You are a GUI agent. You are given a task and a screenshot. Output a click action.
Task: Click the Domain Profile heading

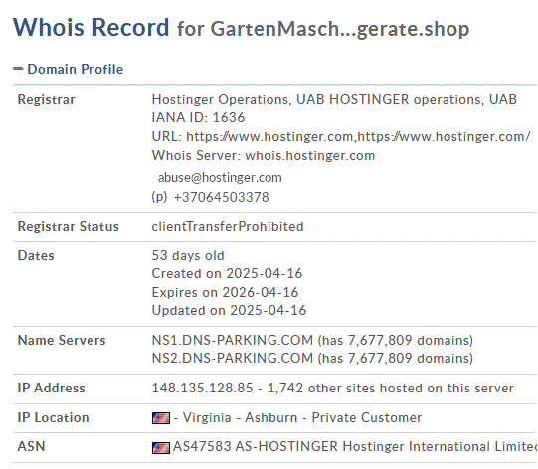[x=76, y=69]
